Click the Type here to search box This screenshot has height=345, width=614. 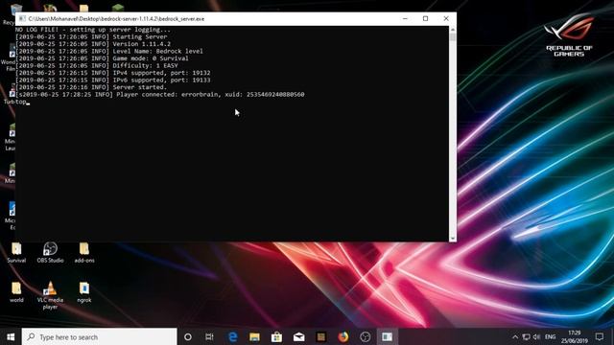click(x=100, y=336)
